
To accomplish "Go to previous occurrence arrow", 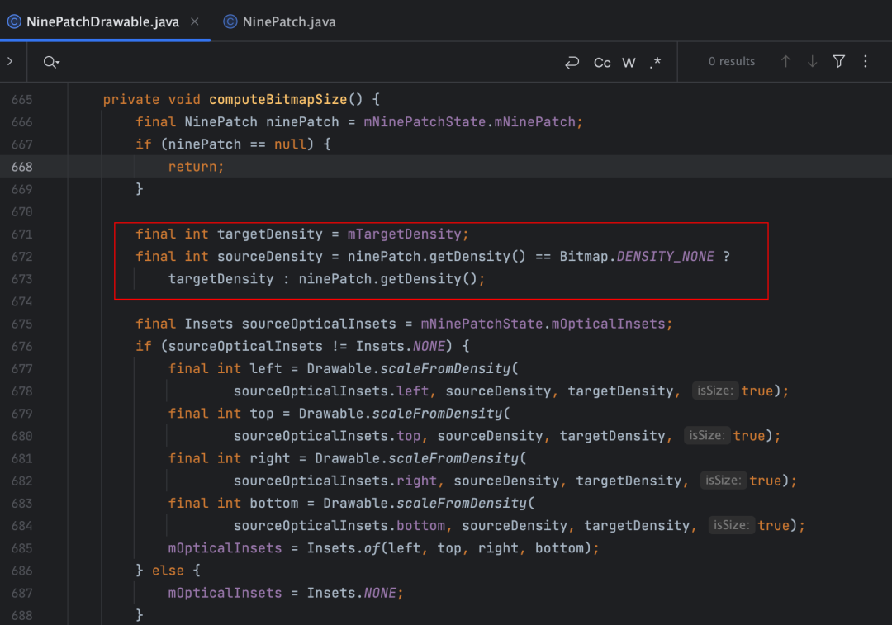I will (x=785, y=61).
